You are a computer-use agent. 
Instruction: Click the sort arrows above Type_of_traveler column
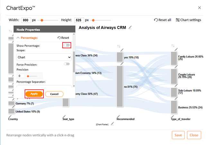[x=173, y=46]
